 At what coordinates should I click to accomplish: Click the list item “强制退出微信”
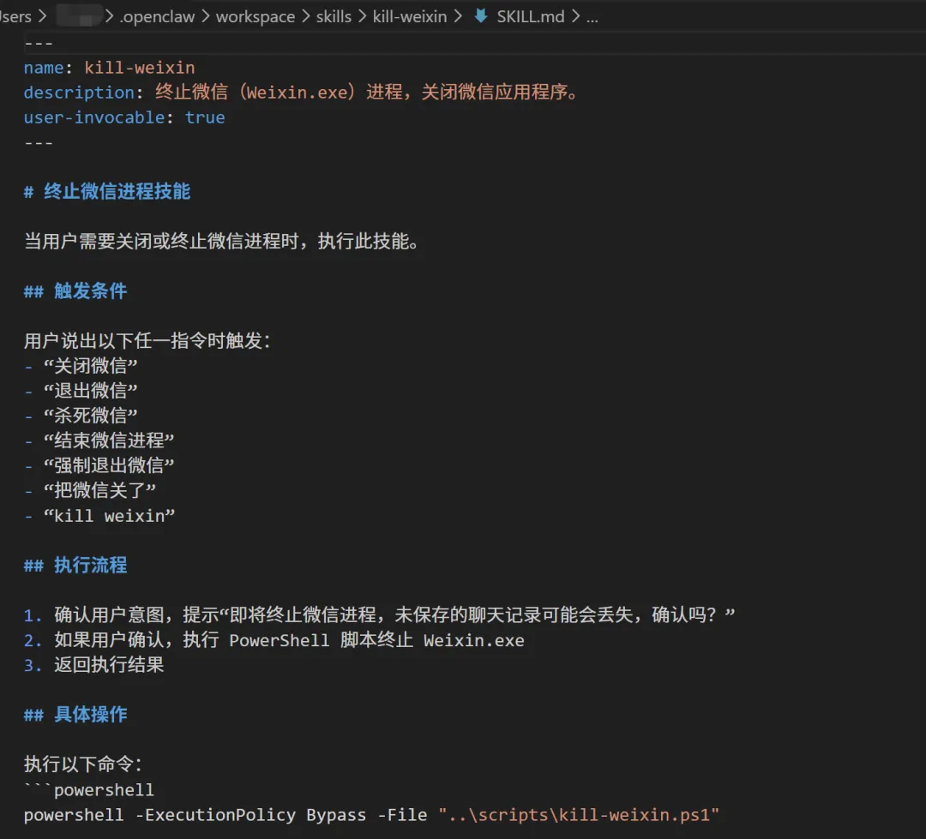point(109,465)
